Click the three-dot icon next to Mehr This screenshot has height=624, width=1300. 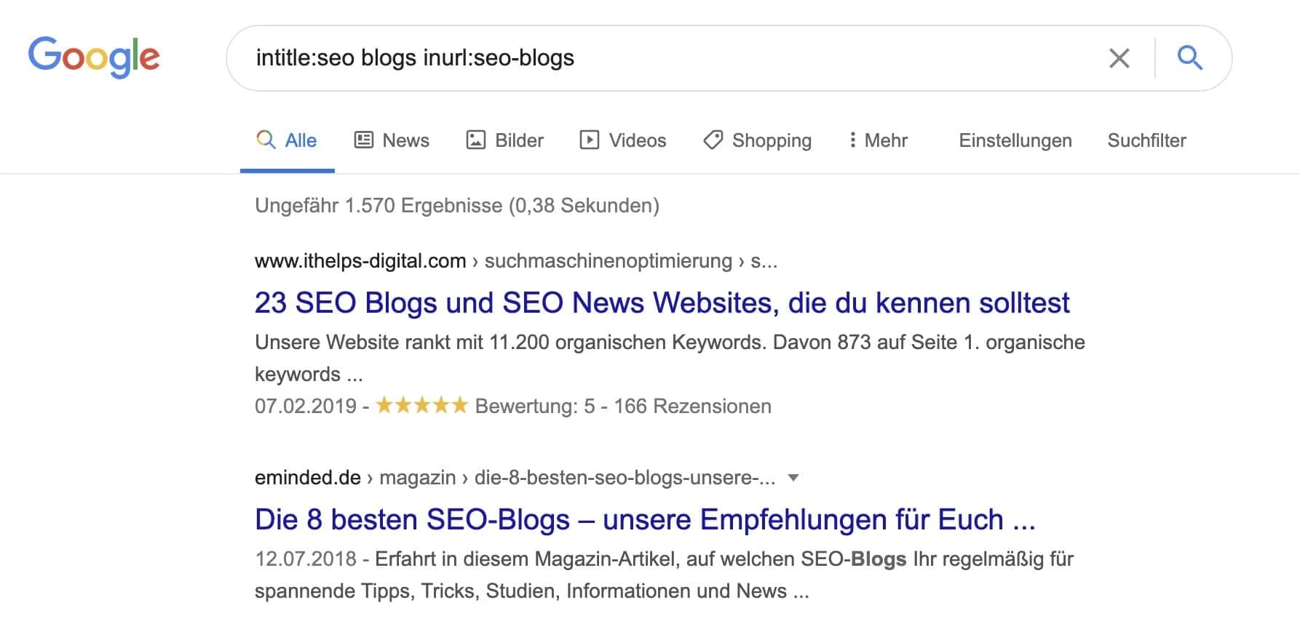pyautogui.click(x=852, y=140)
